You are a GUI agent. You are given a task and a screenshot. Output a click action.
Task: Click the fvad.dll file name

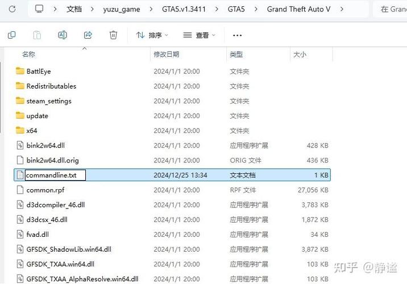pyautogui.click(x=38, y=235)
